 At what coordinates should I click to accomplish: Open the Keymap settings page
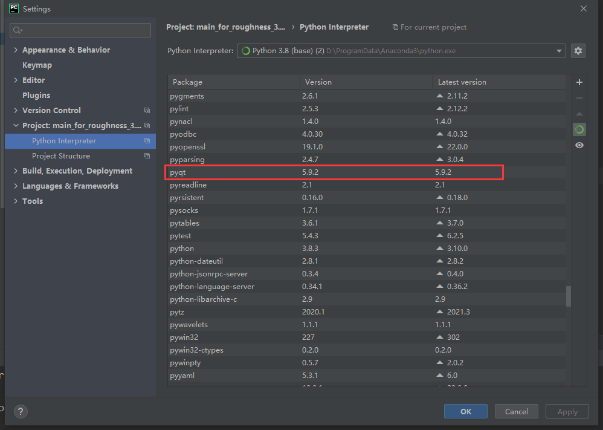pos(37,65)
